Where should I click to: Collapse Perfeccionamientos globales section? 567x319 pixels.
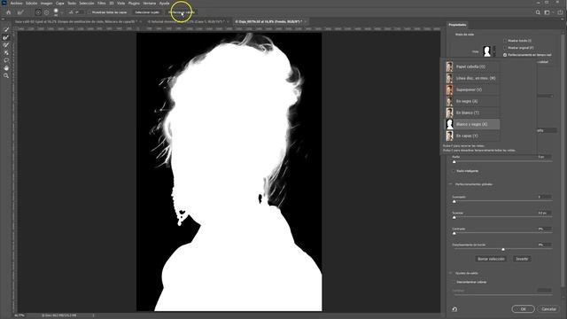(x=451, y=184)
